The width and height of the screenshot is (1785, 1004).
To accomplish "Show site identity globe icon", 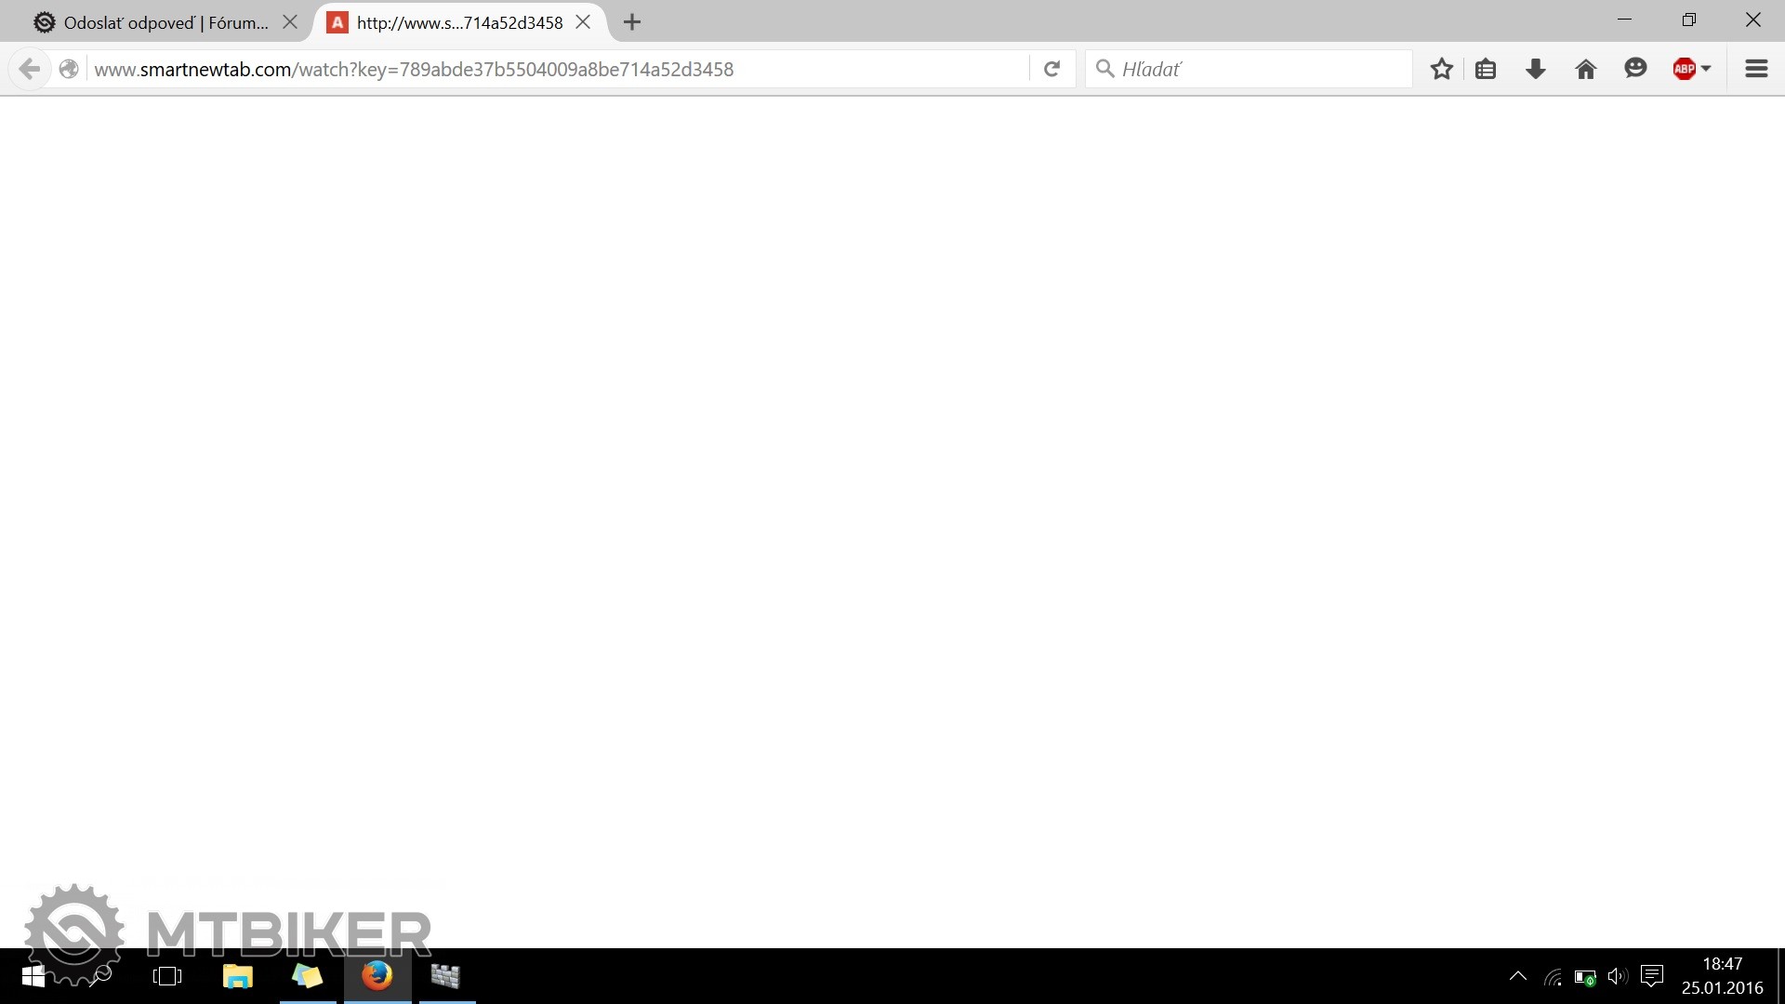I will (69, 69).
